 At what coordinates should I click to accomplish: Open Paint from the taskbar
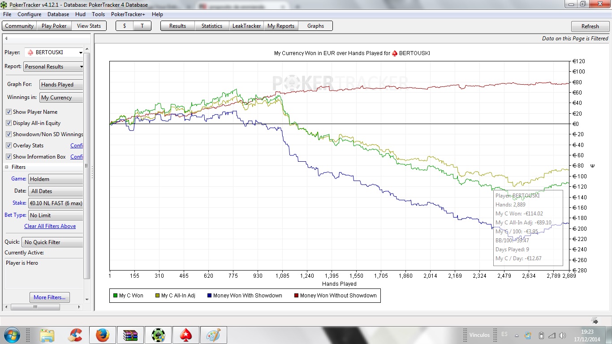[x=214, y=335]
